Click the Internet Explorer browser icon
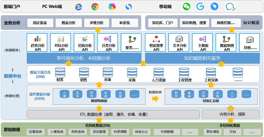This screenshot has height=137, width=264. [78, 7]
